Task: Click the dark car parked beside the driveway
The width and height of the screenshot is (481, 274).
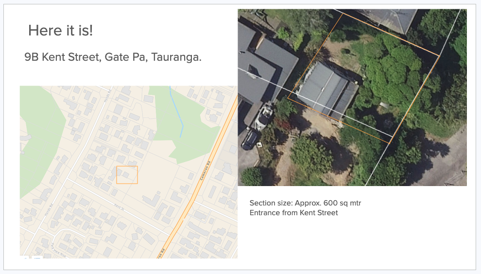Action: click(250, 139)
